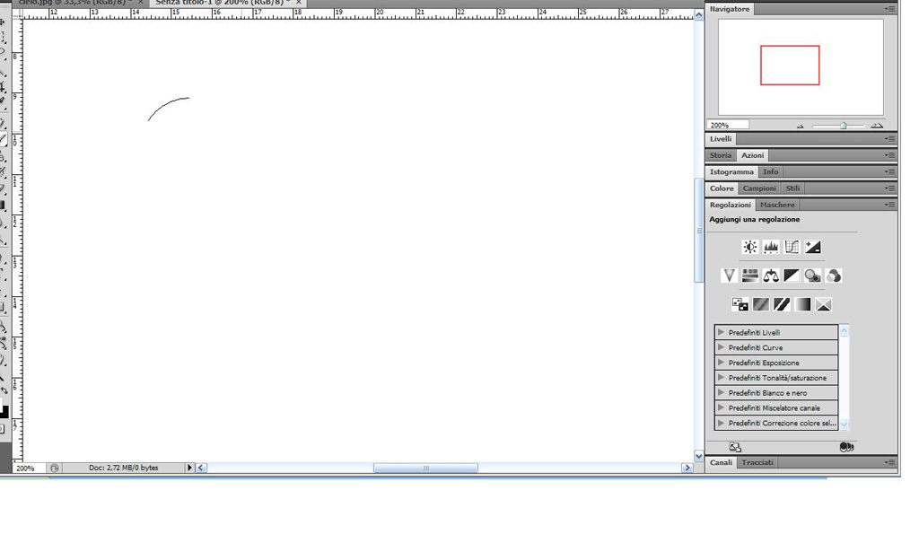Open the Campioni tab
The height and width of the screenshot is (534, 919).
[x=759, y=188]
